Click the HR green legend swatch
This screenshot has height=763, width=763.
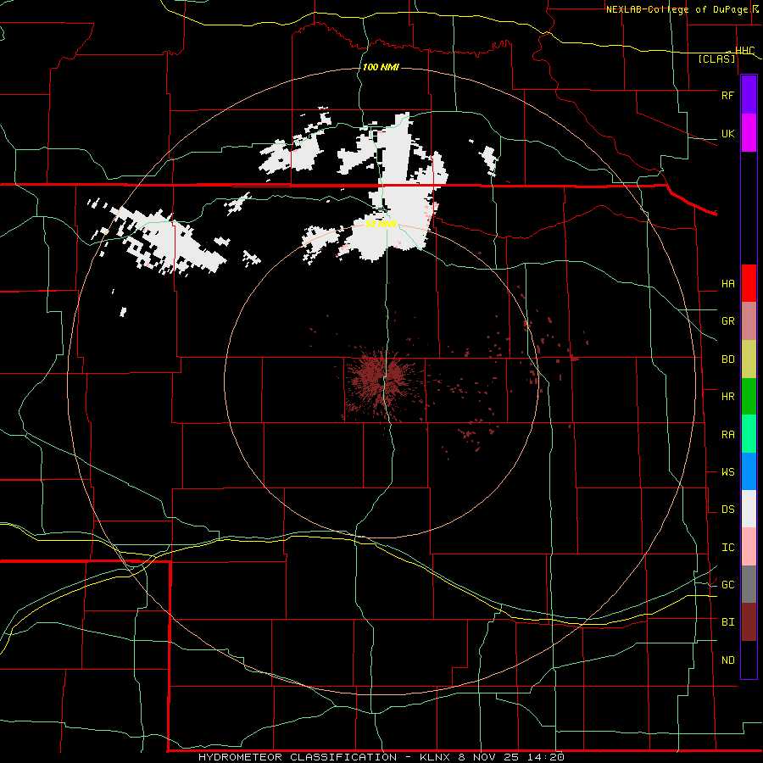coord(749,397)
